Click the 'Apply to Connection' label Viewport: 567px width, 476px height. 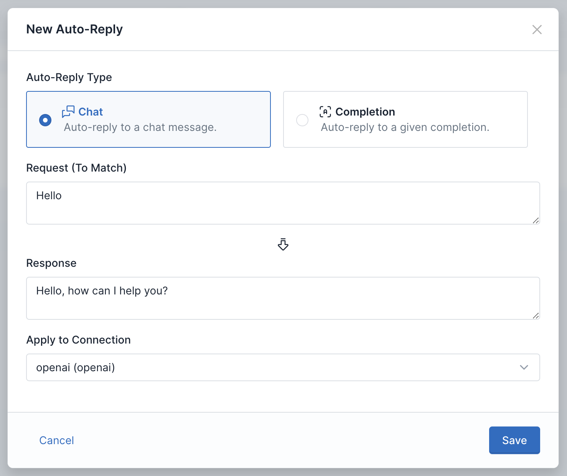(78, 340)
